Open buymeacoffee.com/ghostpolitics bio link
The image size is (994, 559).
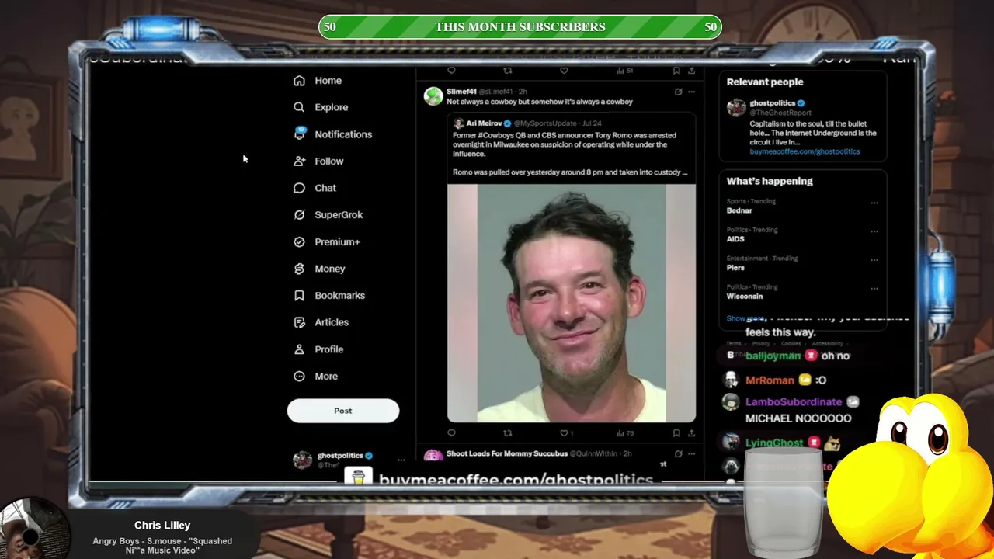pyautogui.click(x=805, y=151)
